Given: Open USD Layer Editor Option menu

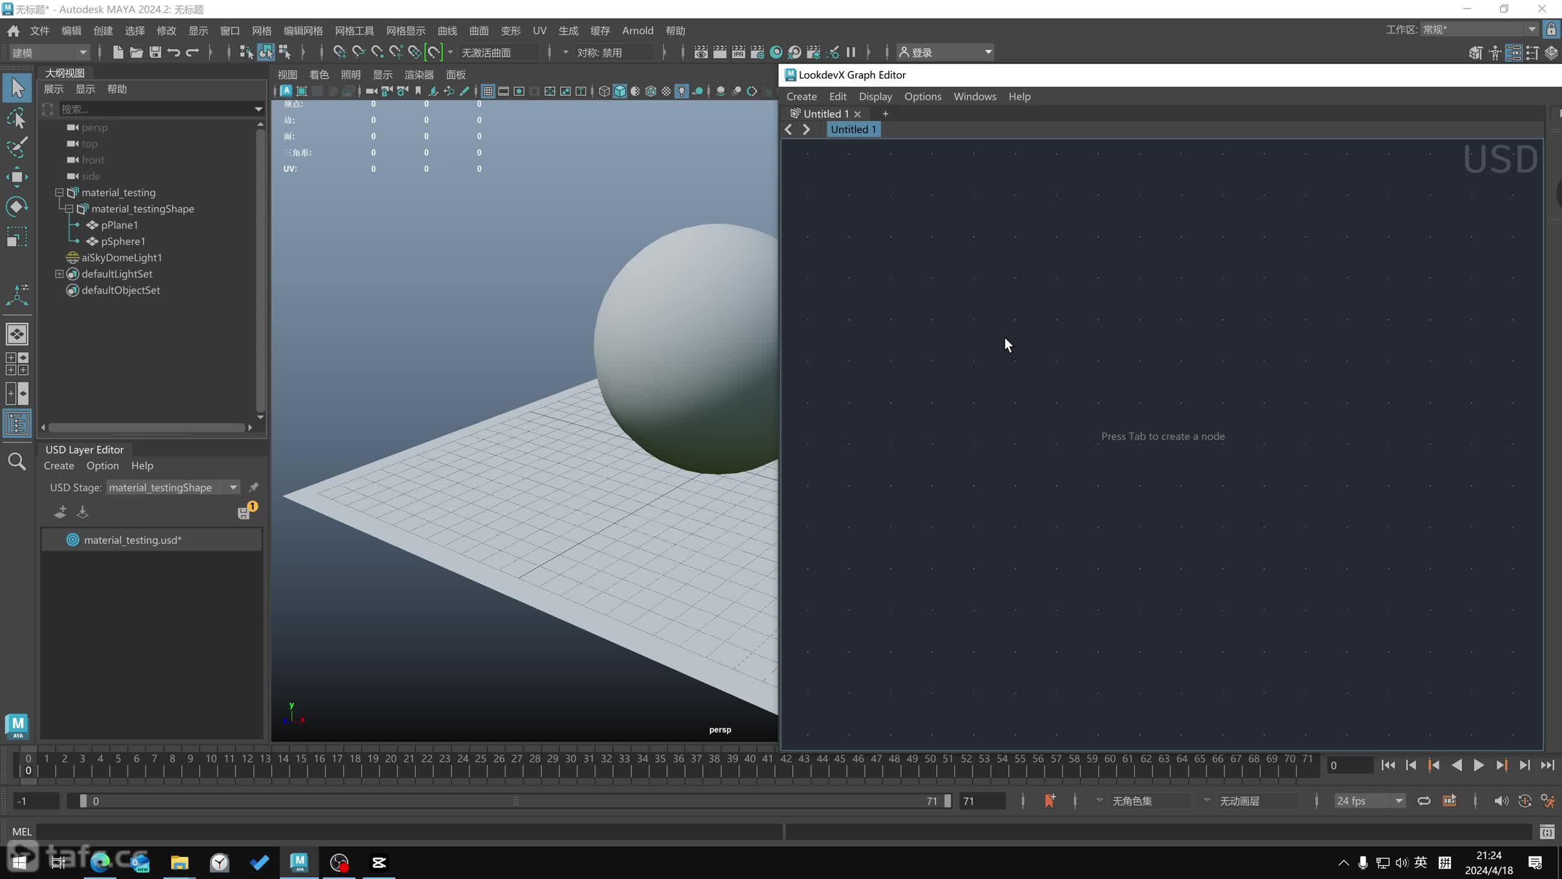Looking at the screenshot, I should (x=103, y=466).
